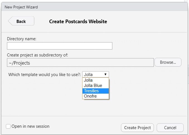The image size is (189, 135).
Task: Click the Create Postcards Website heading
Action: point(78,21)
